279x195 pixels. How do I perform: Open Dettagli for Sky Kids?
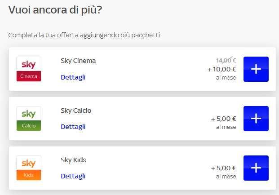[x=73, y=176]
